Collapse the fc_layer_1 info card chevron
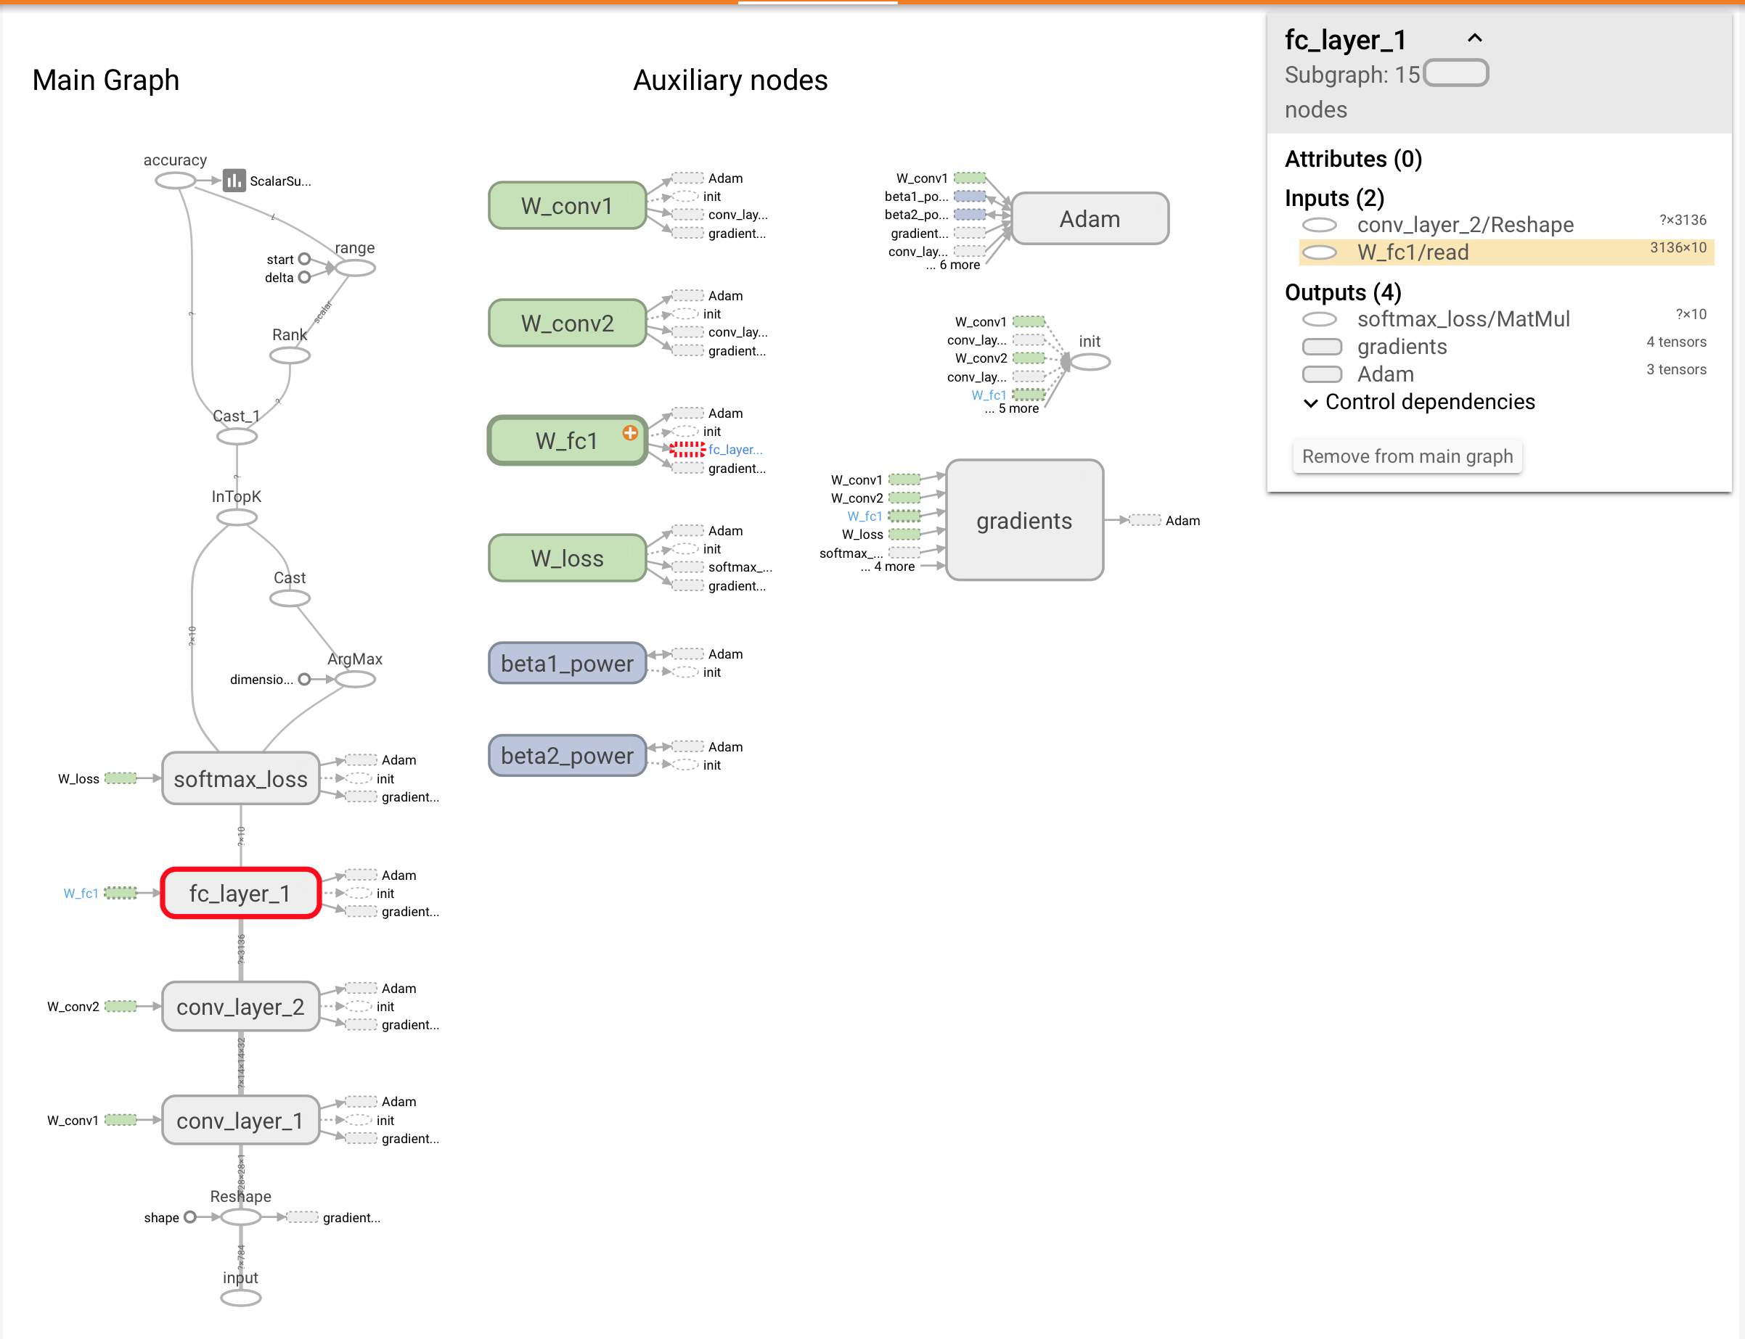 coord(1475,38)
